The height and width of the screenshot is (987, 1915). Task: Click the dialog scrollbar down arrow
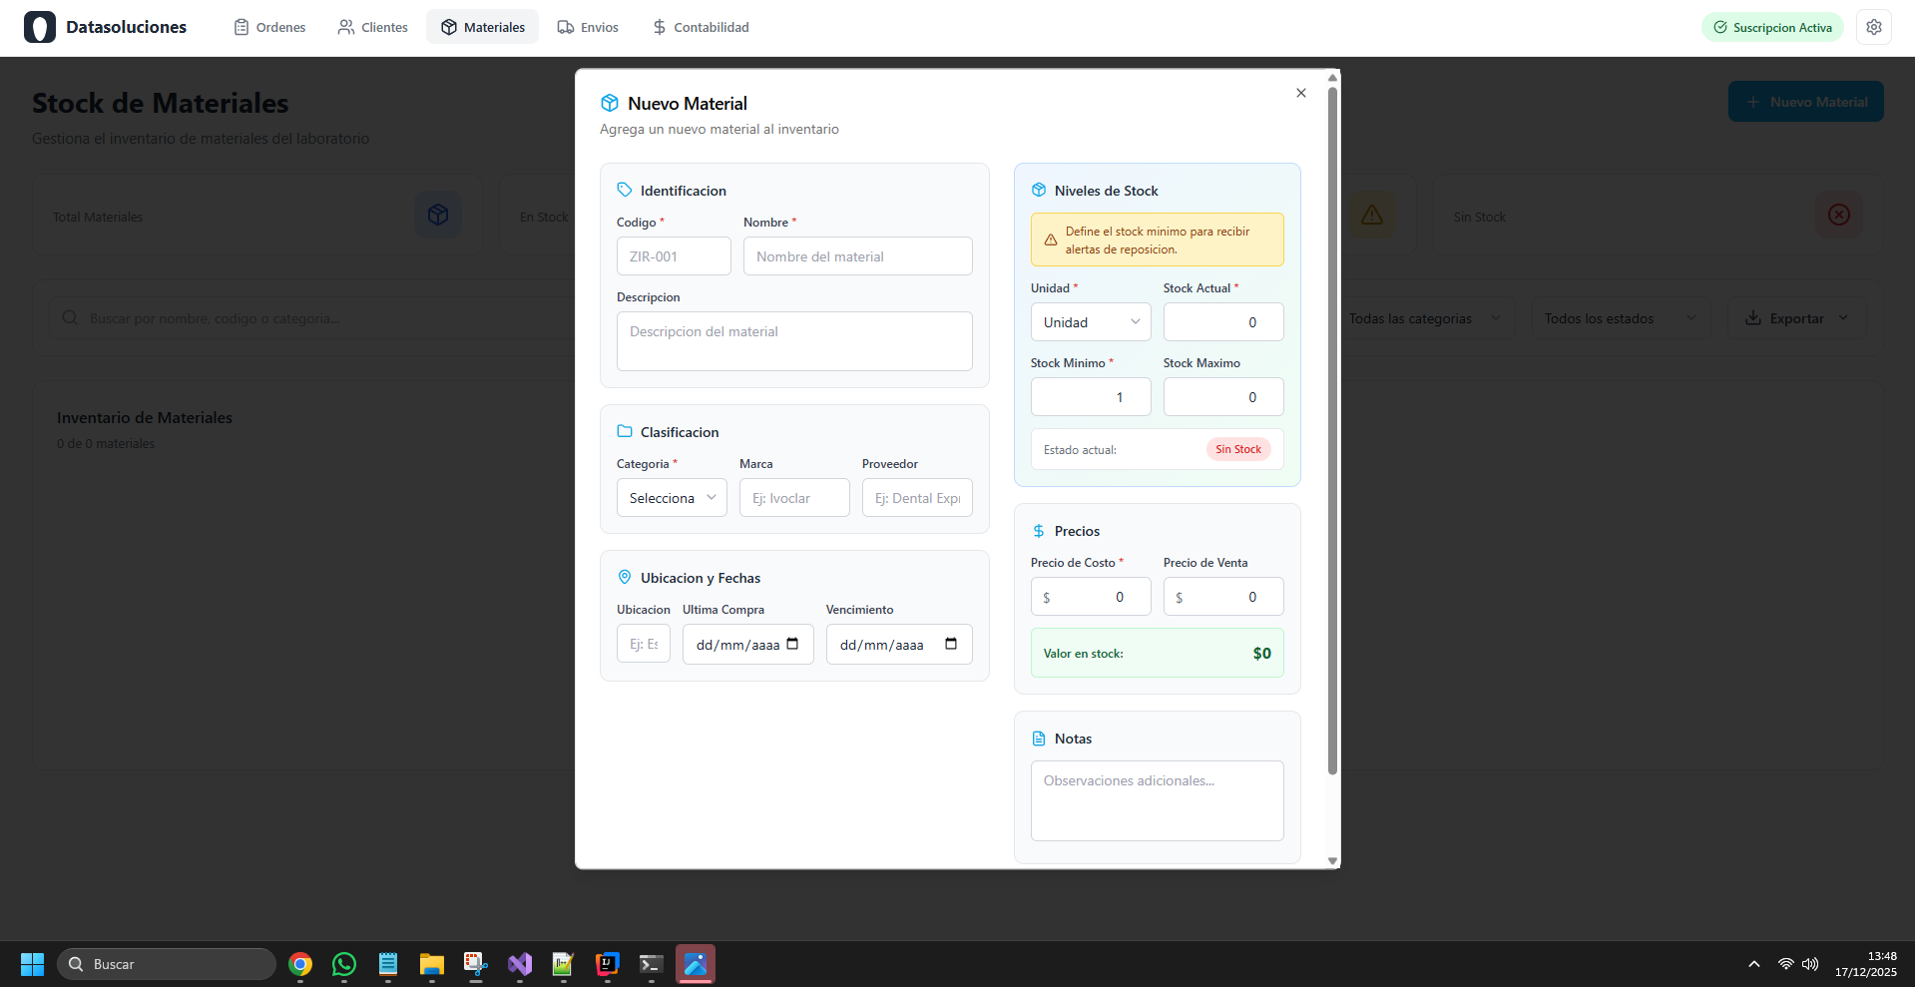click(x=1332, y=861)
